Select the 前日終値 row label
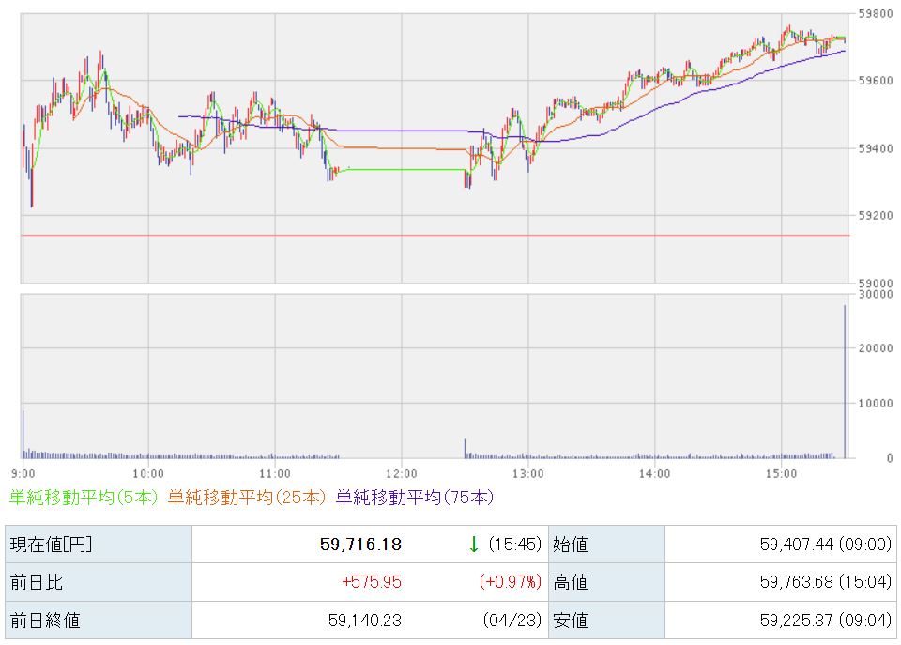Viewport: 901px width, 645px height. click(x=44, y=620)
